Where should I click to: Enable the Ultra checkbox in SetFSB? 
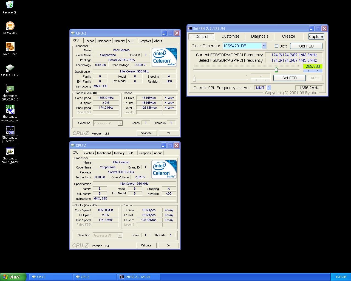276,46
